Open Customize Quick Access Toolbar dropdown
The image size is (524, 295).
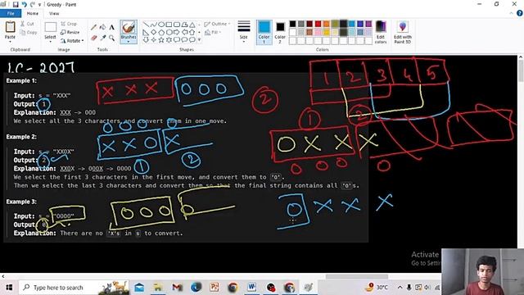tap(39, 4)
